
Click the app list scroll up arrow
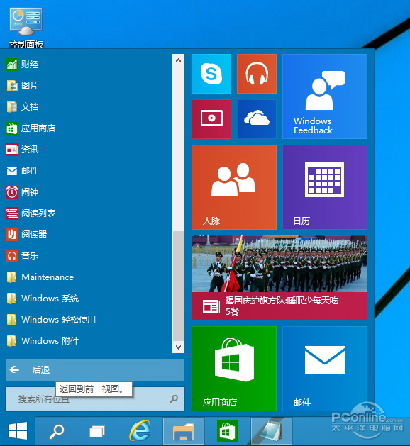coord(178,60)
